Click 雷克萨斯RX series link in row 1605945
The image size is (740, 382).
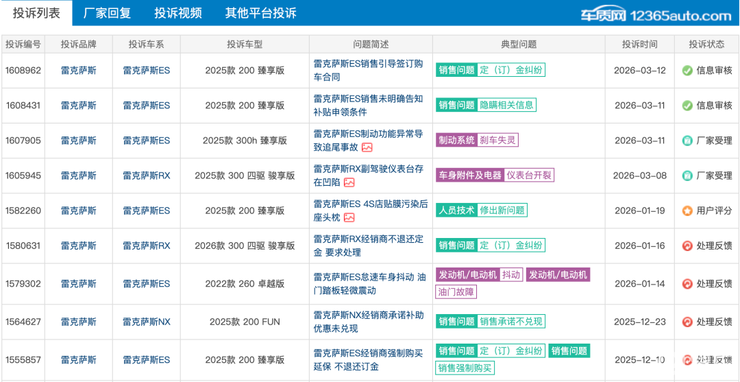coord(147,176)
